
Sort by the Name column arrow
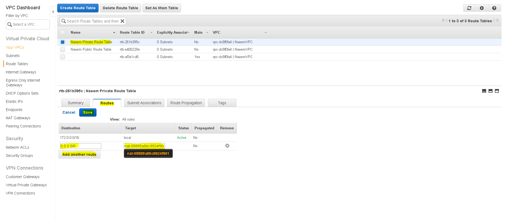tap(114, 33)
